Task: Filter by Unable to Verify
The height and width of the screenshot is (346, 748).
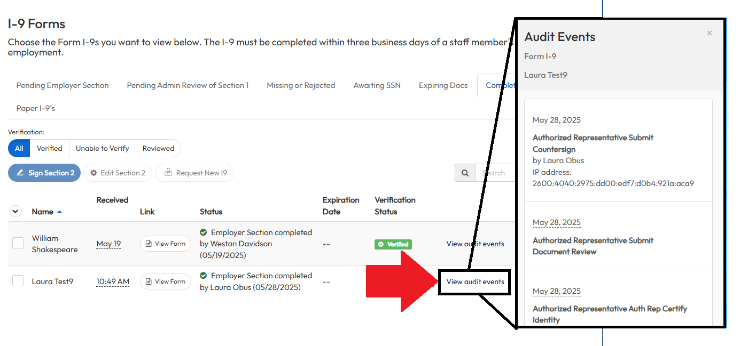Action: tap(102, 148)
